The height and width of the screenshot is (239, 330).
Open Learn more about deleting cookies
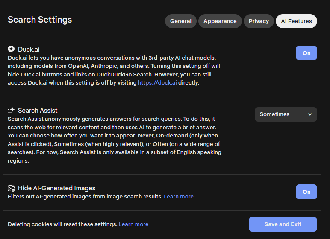[x=133, y=224]
